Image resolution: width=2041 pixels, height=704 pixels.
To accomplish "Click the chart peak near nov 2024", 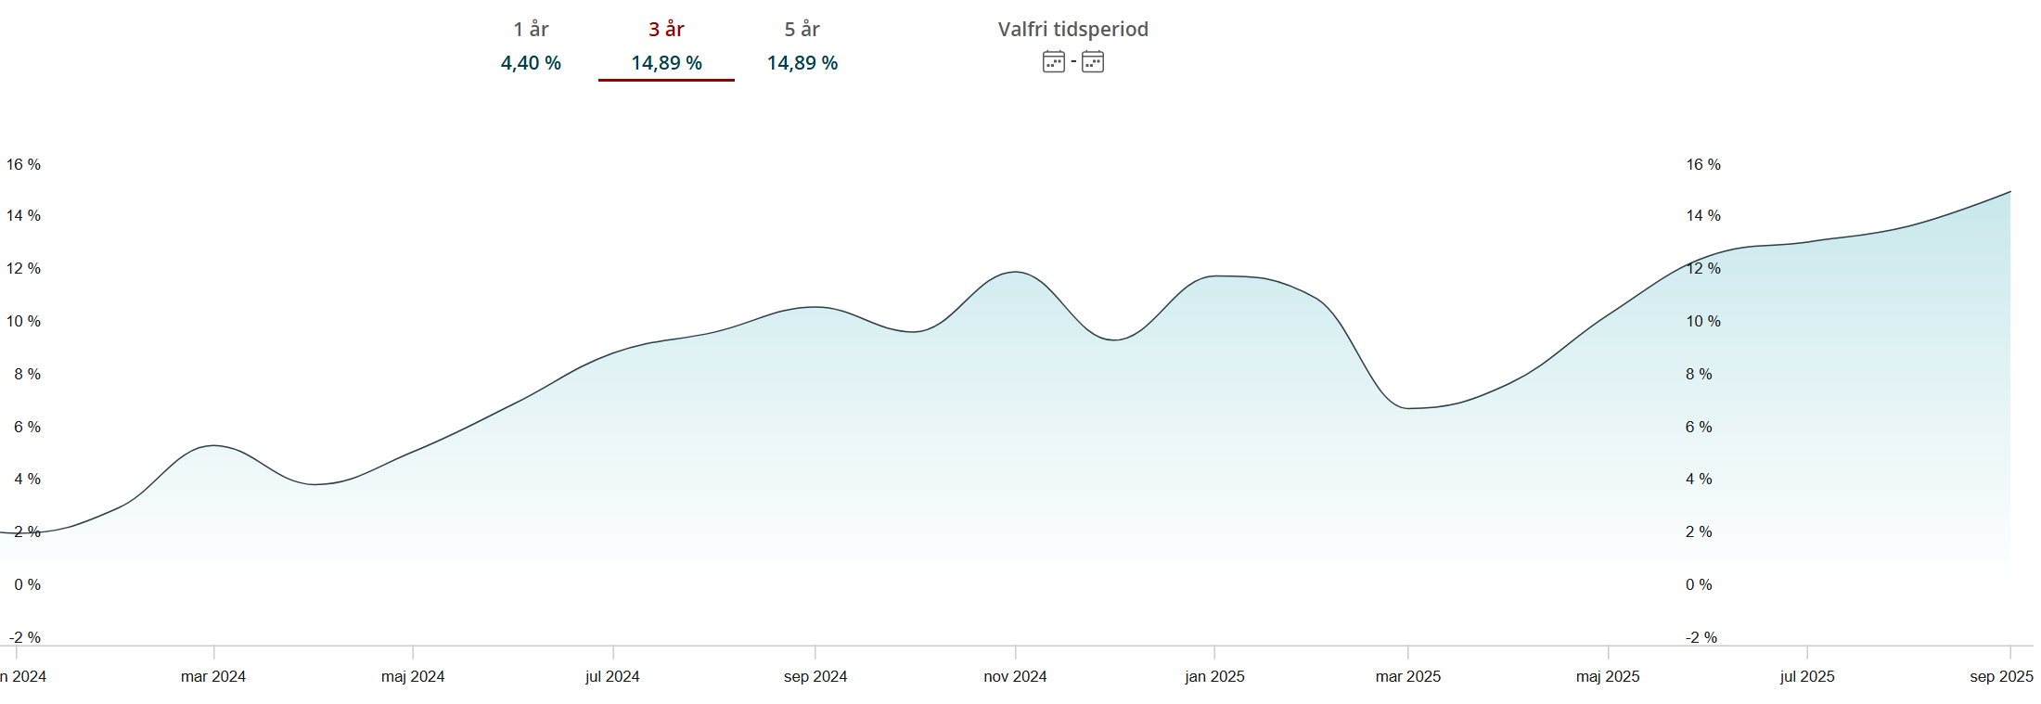I will tap(1016, 272).
